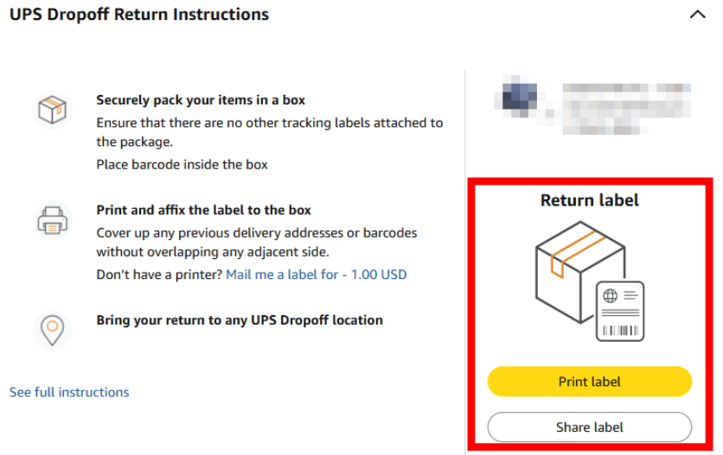The height and width of the screenshot is (455, 723).
Task: Select the Bring your return to UPS heading
Action: (x=240, y=320)
